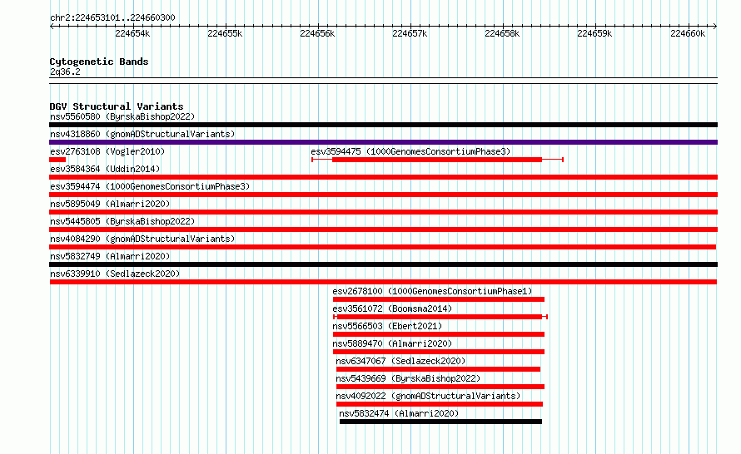Select the esv3561072 (Boomsma2014) label
741x454 pixels.
tap(392, 308)
